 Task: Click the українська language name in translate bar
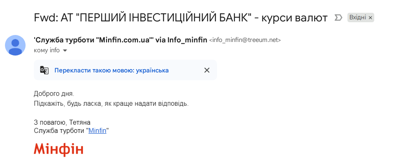(x=152, y=70)
